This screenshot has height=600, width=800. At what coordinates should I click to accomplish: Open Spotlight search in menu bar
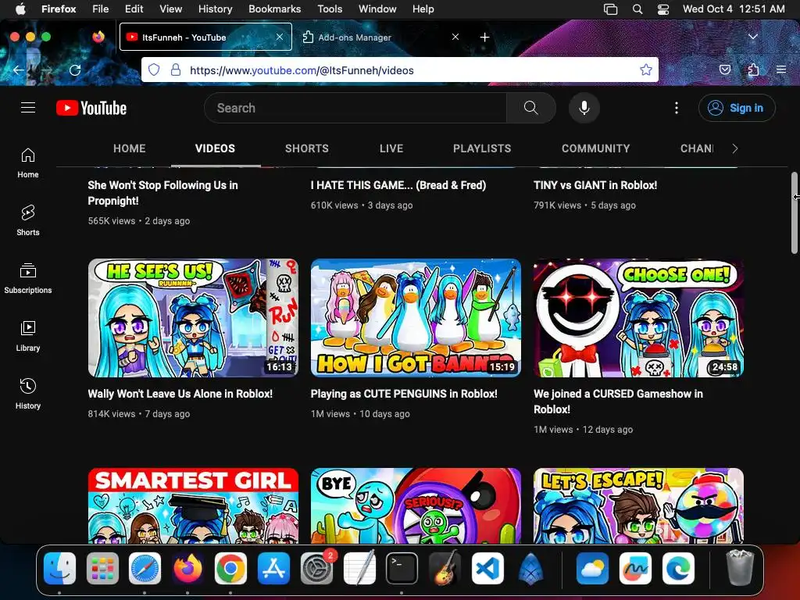pos(637,9)
